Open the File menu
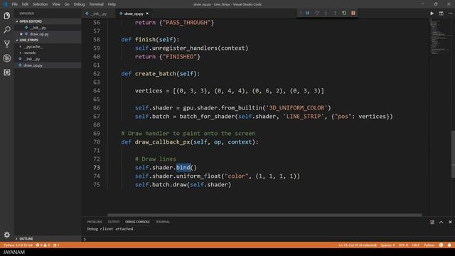Image resolution: width=455 pixels, height=256 pixels. pos(14,4)
